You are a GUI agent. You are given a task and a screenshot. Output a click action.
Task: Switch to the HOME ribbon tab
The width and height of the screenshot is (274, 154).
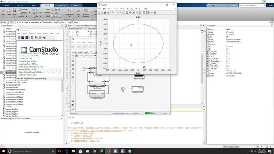tap(7, 6)
